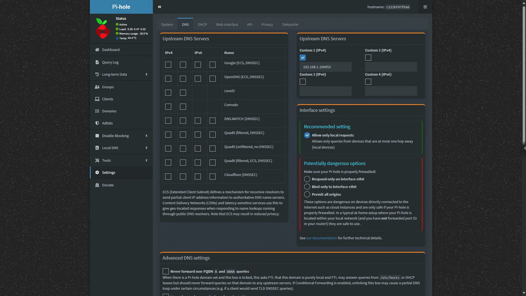
Task: Collapse the sidebar with the double-chevron icon
Action: pos(159,7)
